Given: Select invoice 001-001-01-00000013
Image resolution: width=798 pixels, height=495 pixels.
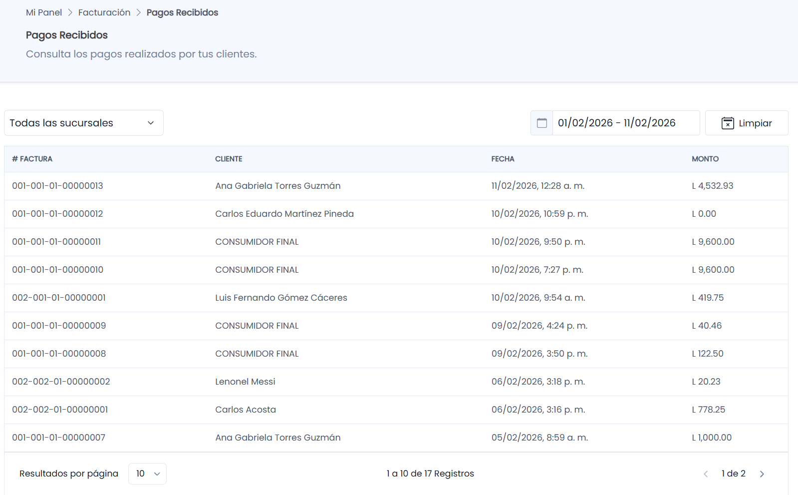Looking at the screenshot, I should 57,186.
